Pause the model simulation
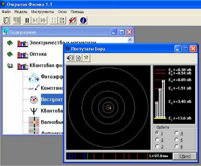 [x=27, y=21]
